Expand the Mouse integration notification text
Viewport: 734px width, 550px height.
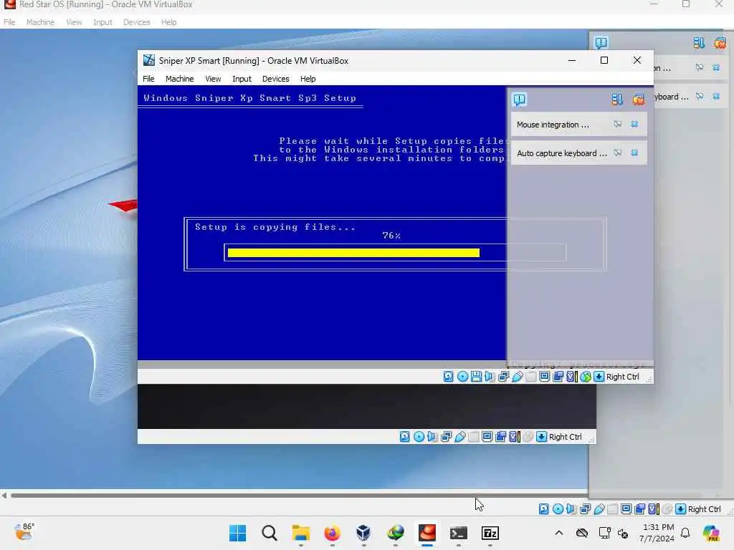point(553,125)
